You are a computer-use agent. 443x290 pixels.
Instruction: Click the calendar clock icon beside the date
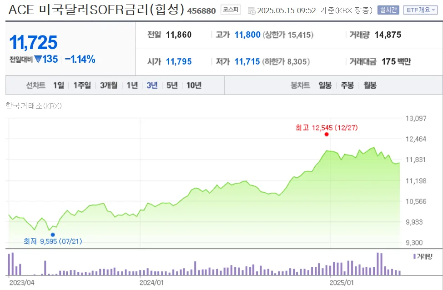[252, 11]
